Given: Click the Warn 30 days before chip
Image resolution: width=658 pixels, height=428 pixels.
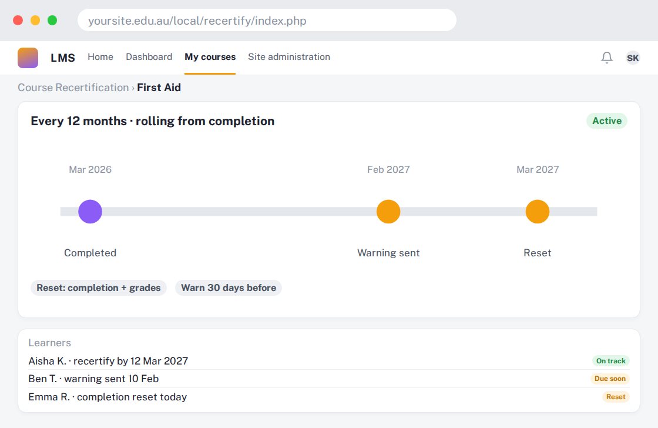Looking at the screenshot, I should point(229,287).
